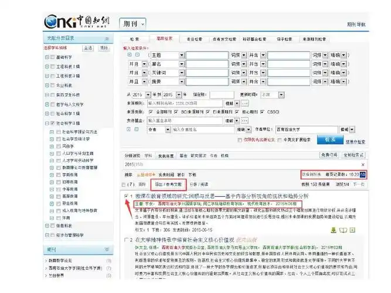Collapse the 文献分类目录 panel header icon
Viewport: 391px width, 293px height.
click(x=107, y=39)
